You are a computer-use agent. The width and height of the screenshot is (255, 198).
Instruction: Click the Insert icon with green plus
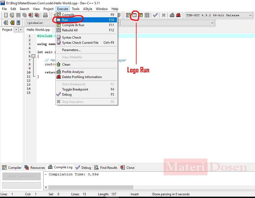pyautogui.click(x=12, y=23)
